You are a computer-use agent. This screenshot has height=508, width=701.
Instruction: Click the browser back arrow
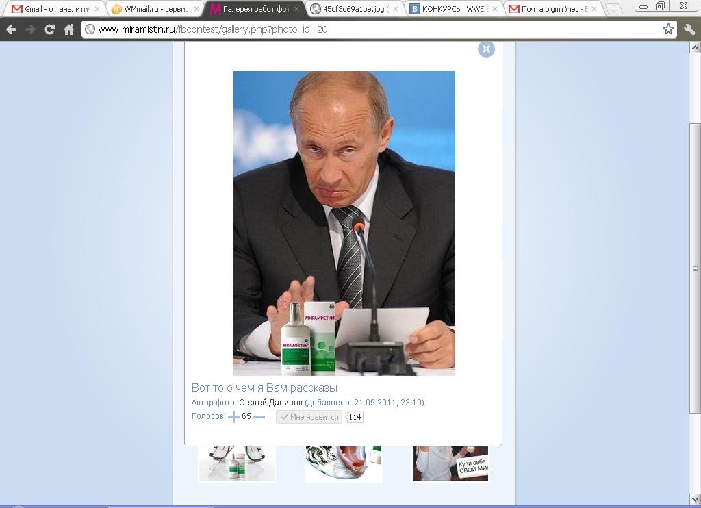[x=11, y=29]
